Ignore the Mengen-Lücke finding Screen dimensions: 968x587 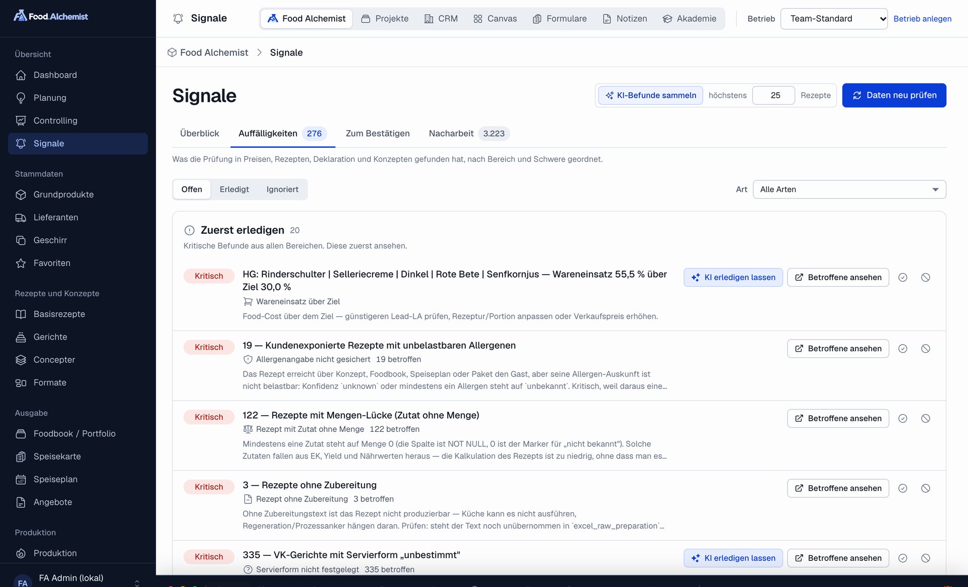926,418
